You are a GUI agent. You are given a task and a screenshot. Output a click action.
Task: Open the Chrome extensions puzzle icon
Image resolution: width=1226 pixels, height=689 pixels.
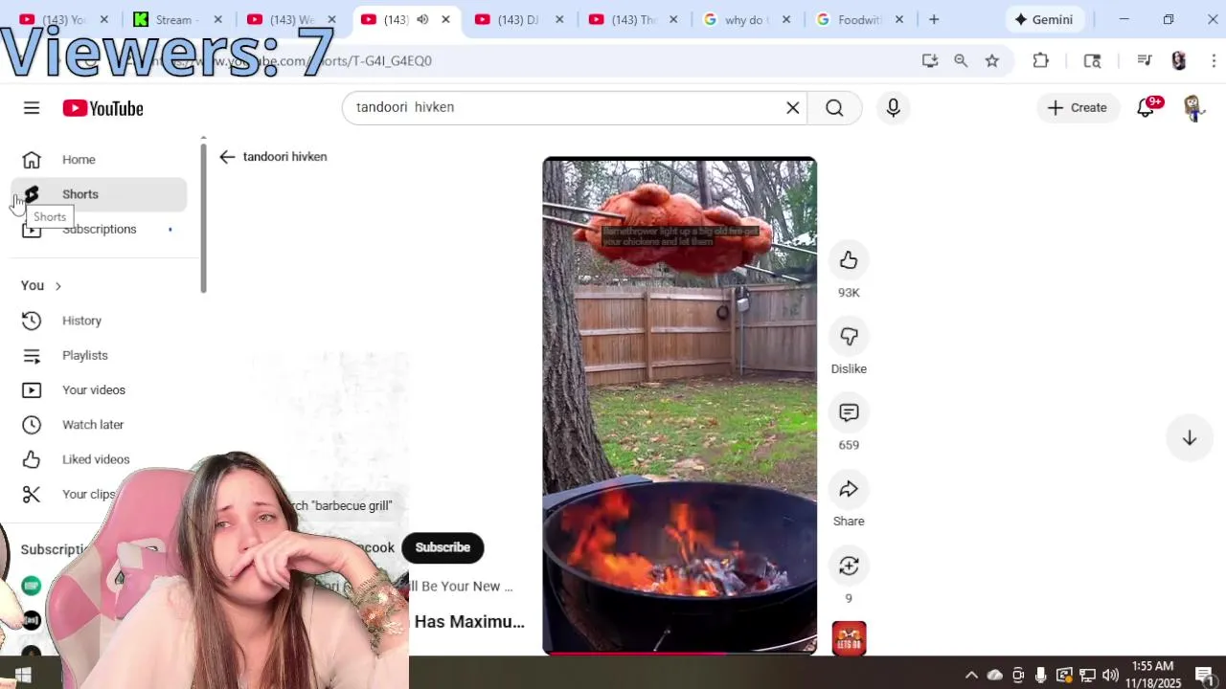[1041, 60]
